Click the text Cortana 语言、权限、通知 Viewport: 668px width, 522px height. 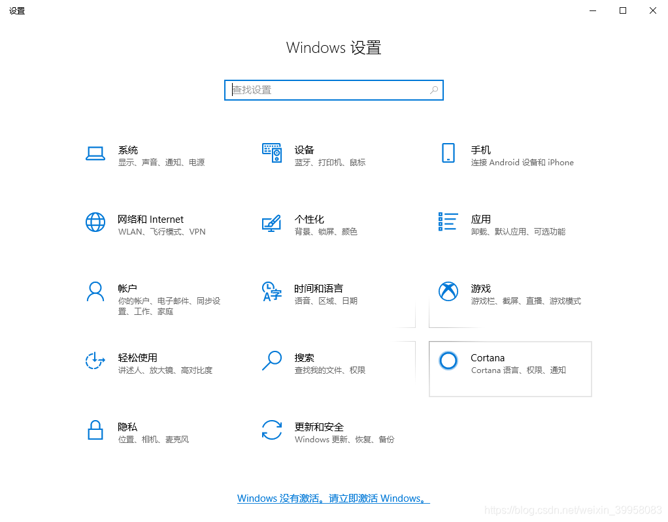click(518, 370)
